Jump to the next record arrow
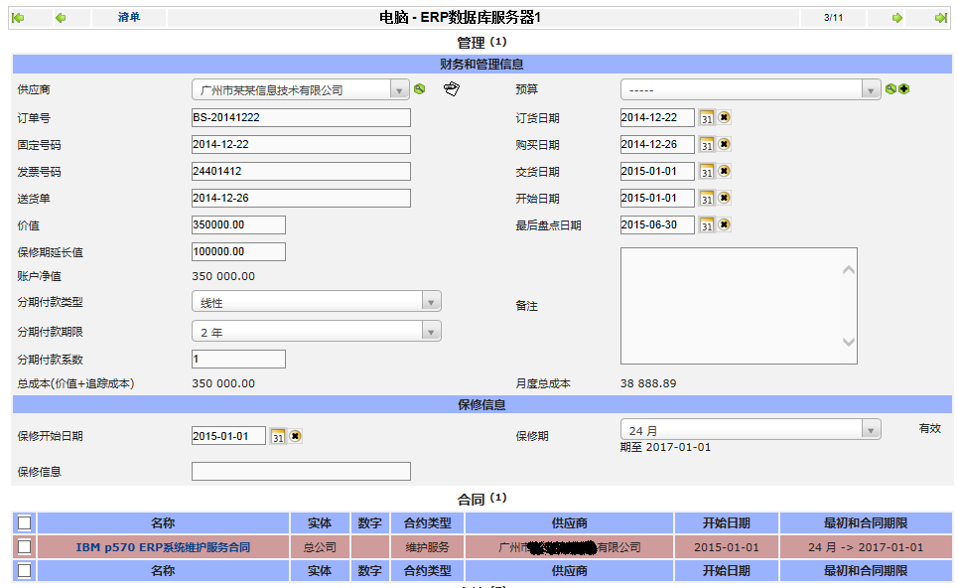This screenshot has width=958, height=588. pos(896,18)
